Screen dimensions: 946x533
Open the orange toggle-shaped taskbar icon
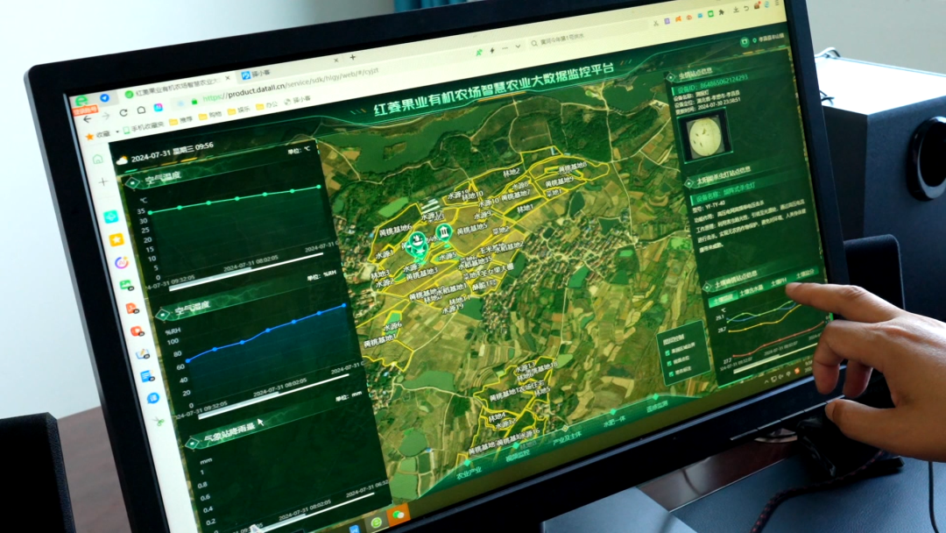[x=399, y=515]
